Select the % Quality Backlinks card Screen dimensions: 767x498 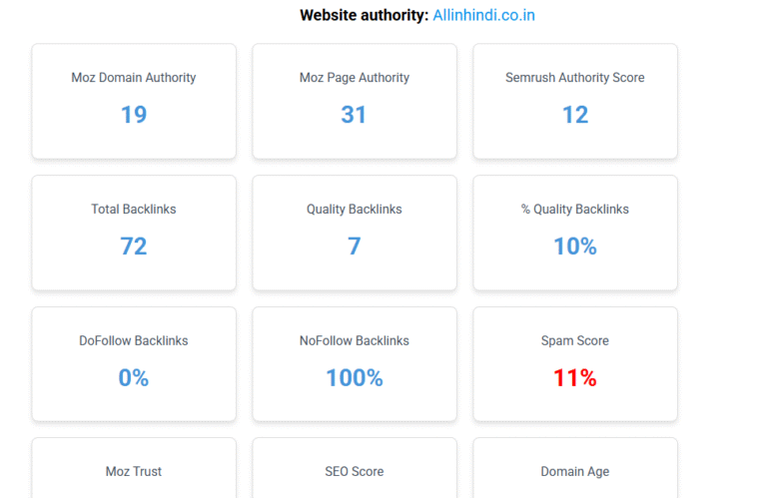pos(575,233)
